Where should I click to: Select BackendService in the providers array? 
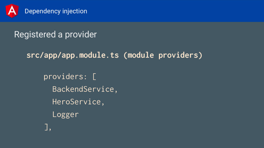click(x=83, y=89)
